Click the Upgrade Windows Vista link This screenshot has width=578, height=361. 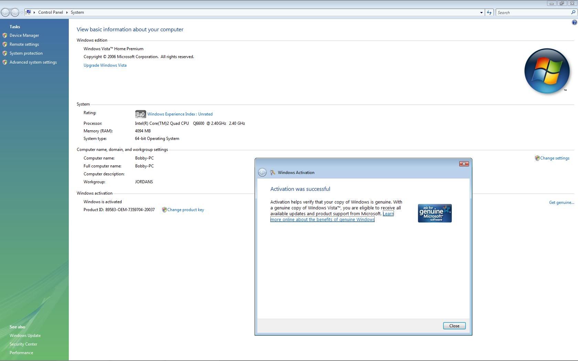click(105, 65)
